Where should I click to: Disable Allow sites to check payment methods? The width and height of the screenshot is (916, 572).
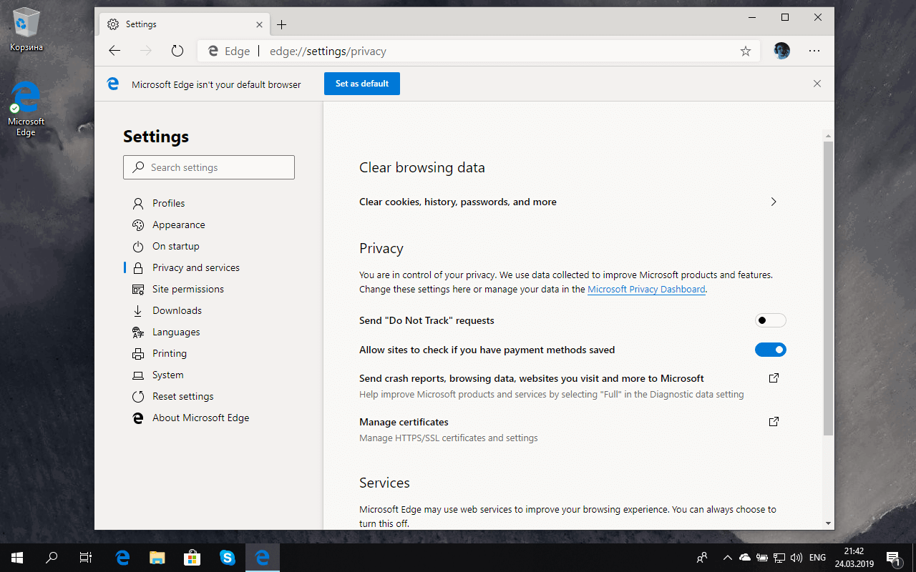tap(771, 350)
